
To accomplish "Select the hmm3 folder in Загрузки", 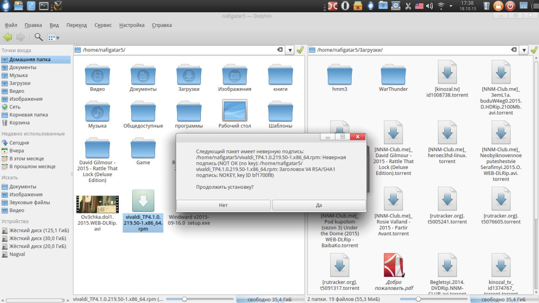I will point(339,75).
